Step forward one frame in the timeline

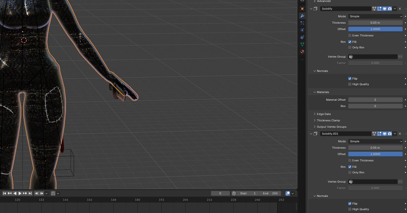click(42, 193)
